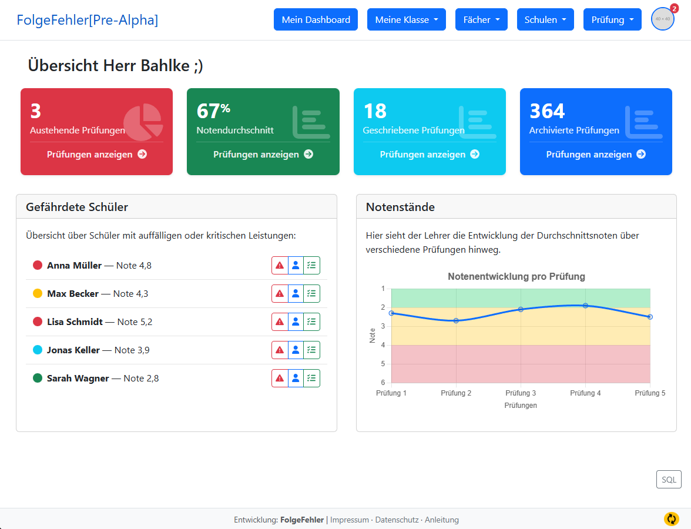Click warning icon for Jonas Keller

[280, 350]
